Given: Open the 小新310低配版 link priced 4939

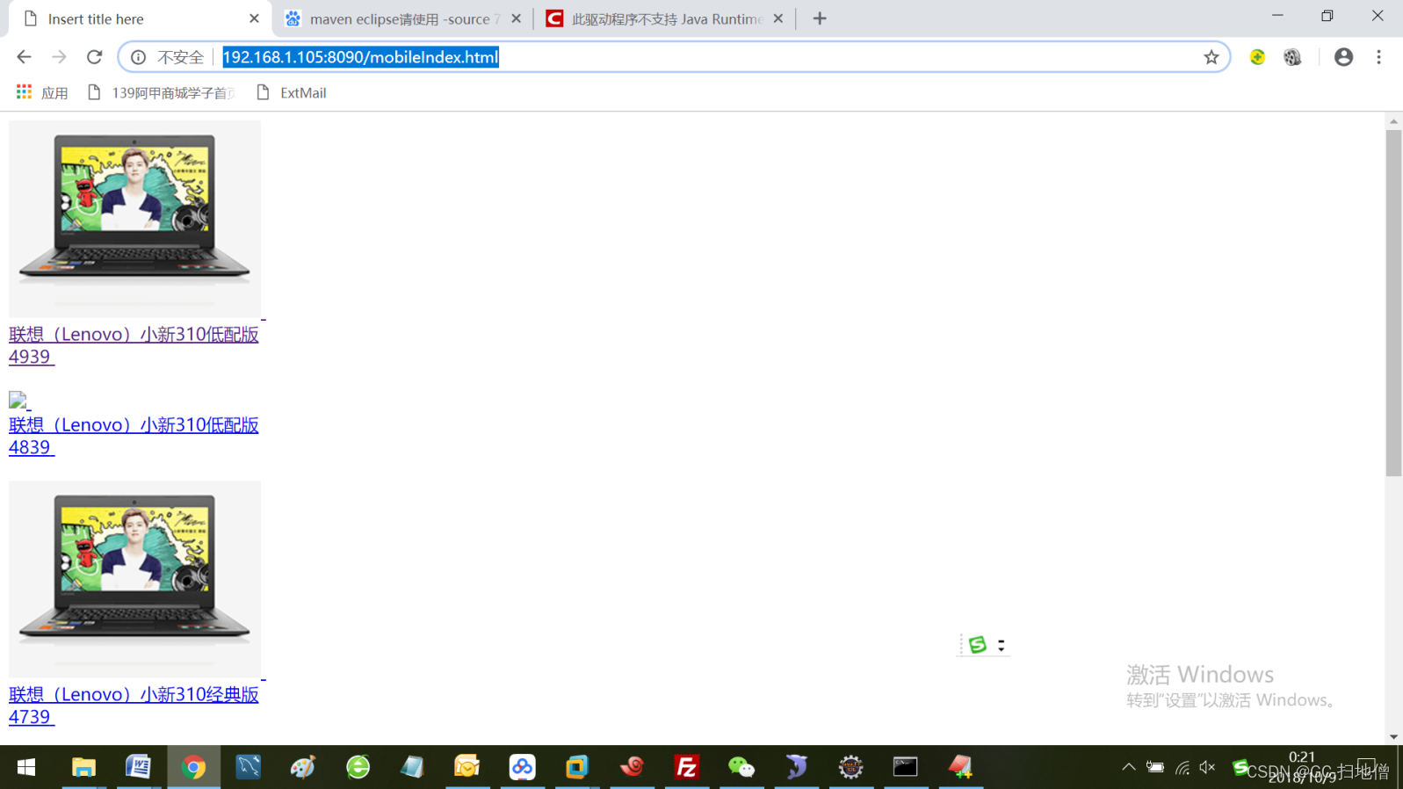Looking at the screenshot, I should [134, 345].
